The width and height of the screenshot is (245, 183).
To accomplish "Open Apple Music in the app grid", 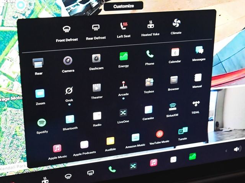I will (57, 148).
